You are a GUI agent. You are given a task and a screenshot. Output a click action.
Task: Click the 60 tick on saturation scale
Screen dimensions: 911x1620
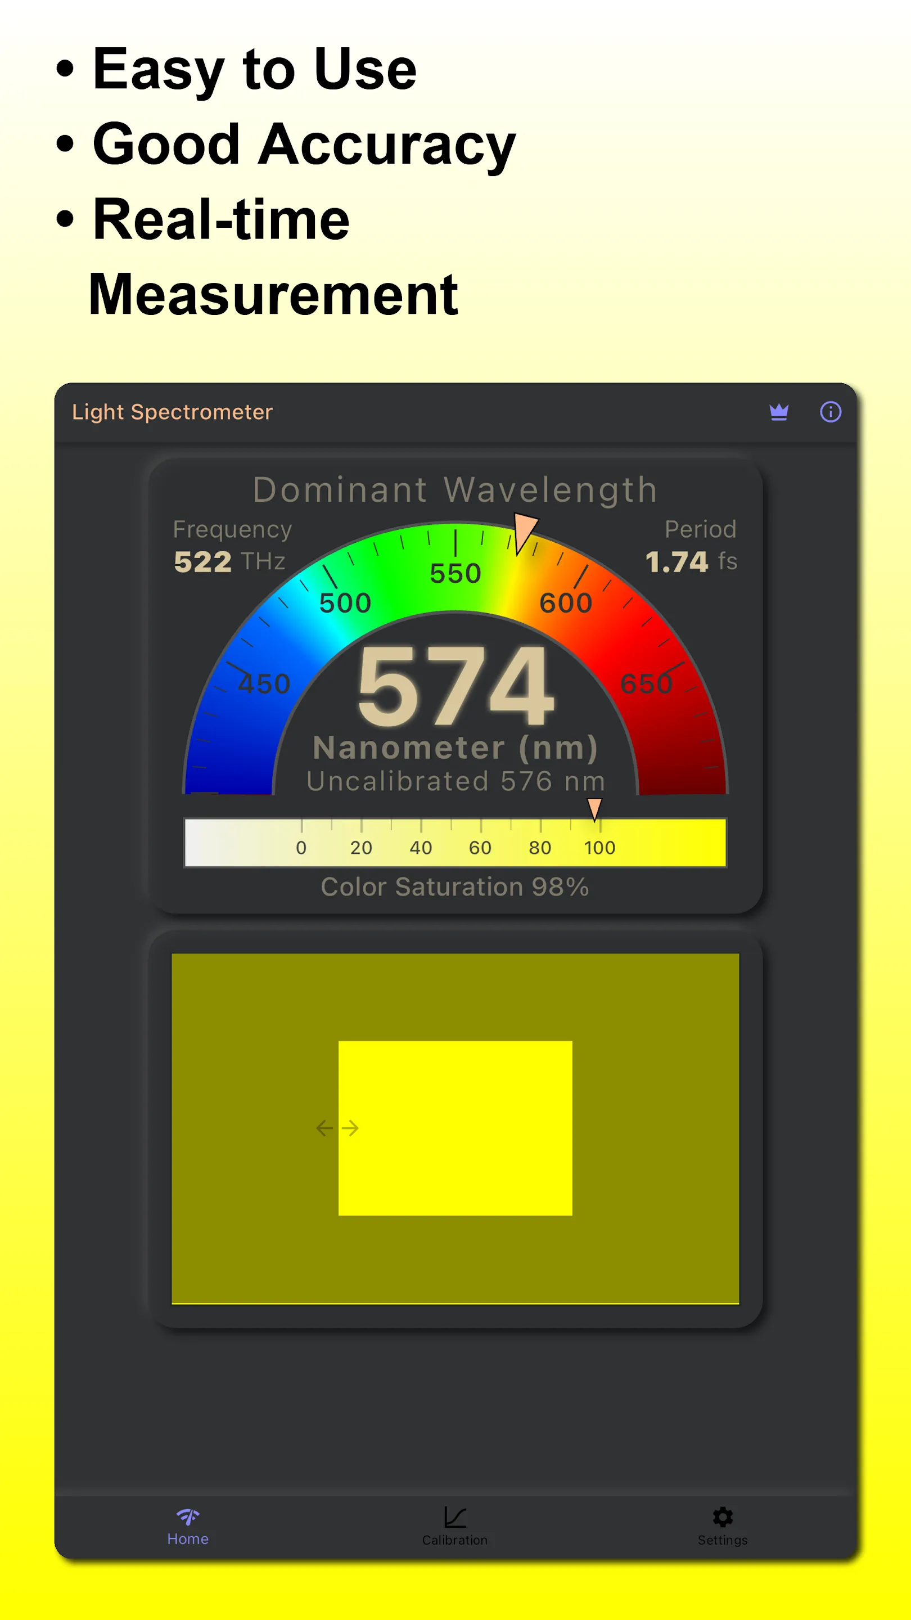pos(480,848)
